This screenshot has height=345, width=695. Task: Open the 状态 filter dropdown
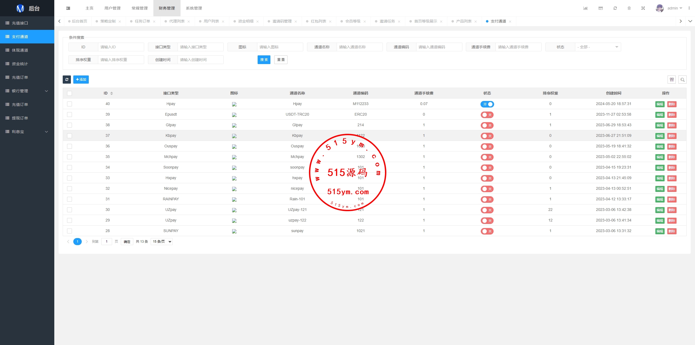coord(598,47)
